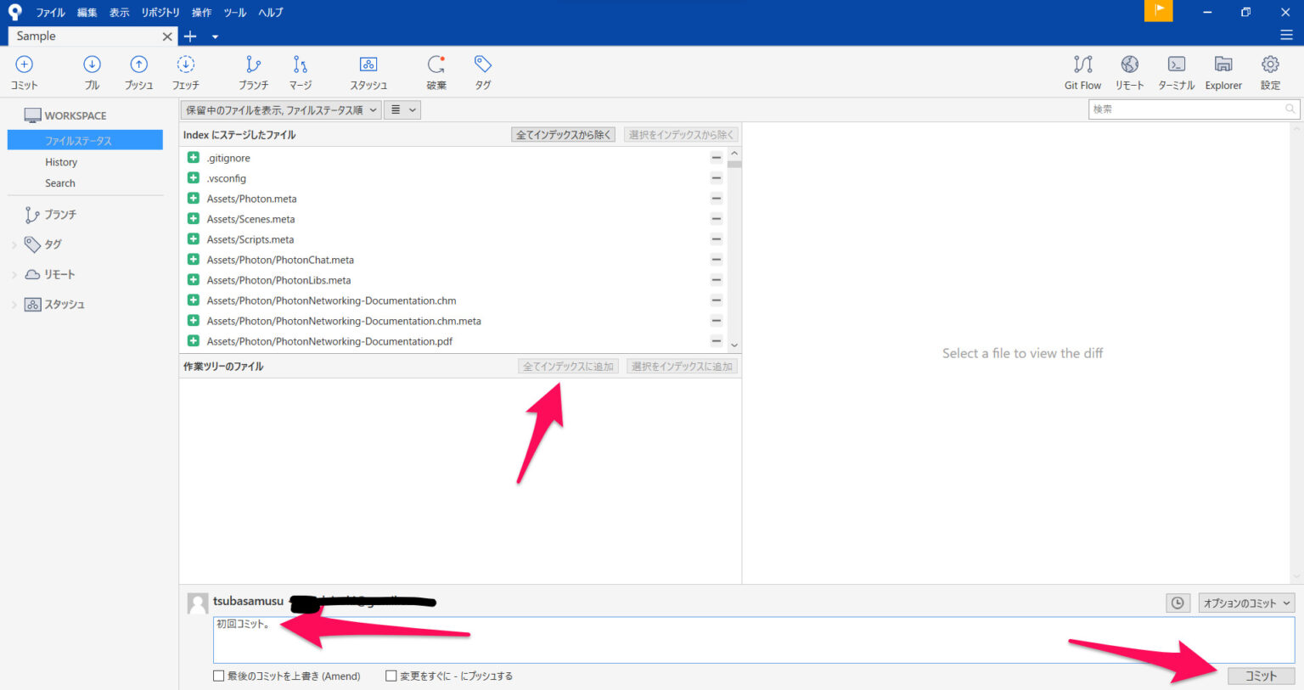The width and height of the screenshot is (1304, 690).
Task: Open the オプションのコミット dropdown
Action: 1245,603
